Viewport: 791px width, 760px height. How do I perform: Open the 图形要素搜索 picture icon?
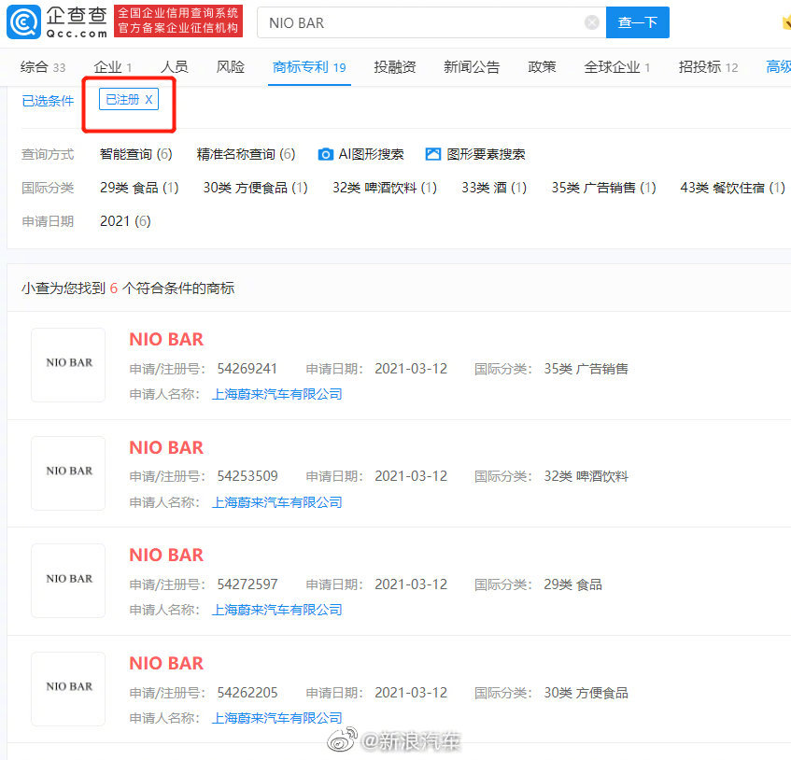[x=432, y=154]
